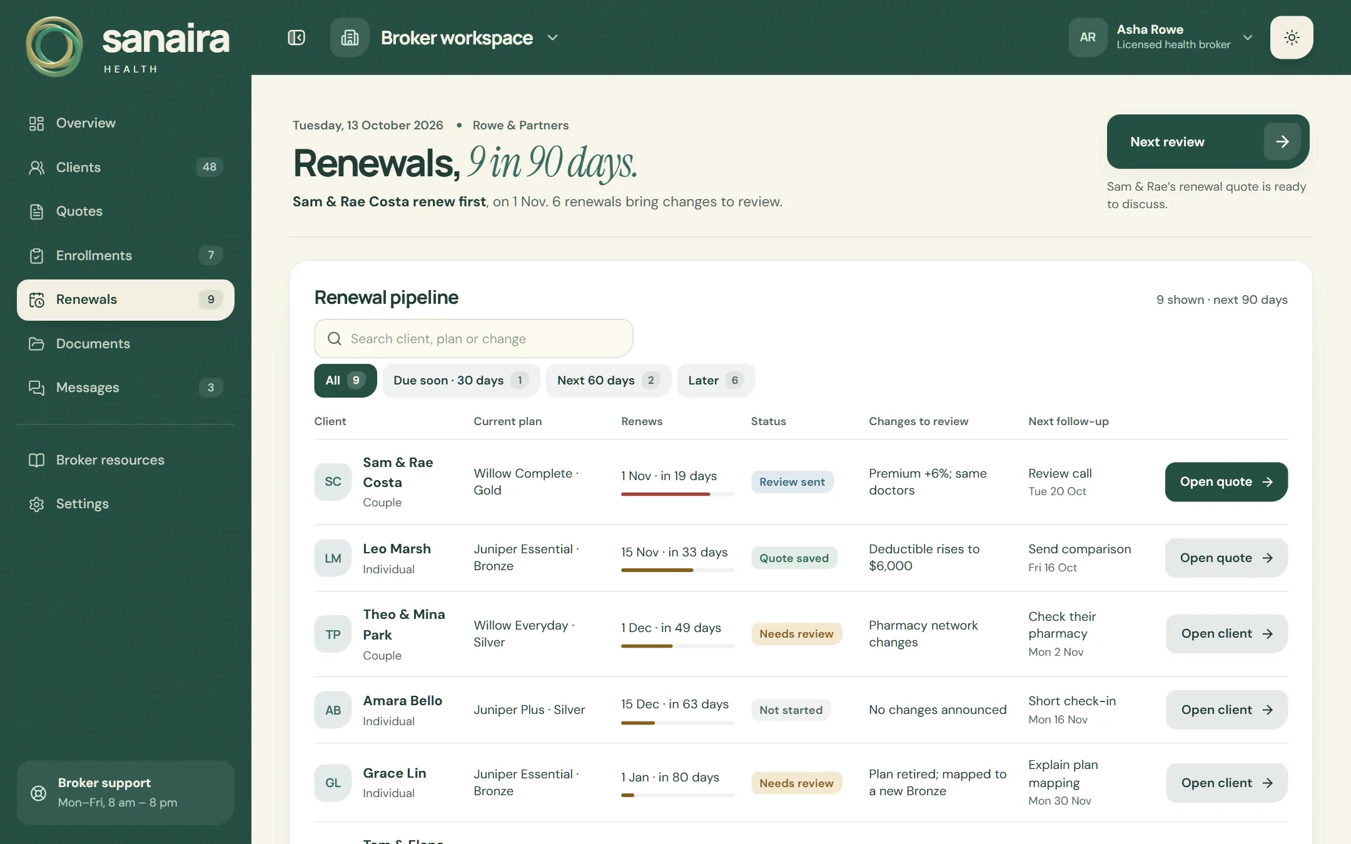Click the Documents folder icon
Image resolution: width=1351 pixels, height=844 pixels.
click(37, 344)
